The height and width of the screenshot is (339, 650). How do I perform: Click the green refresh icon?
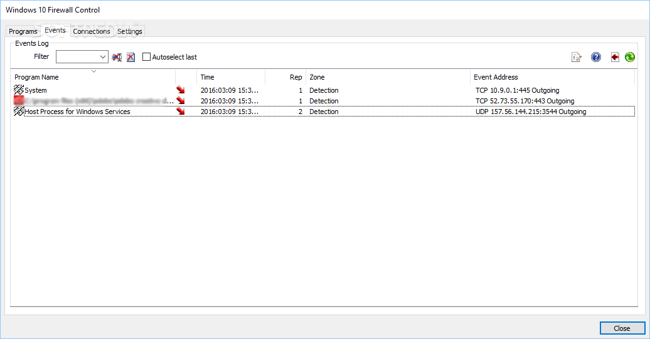[630, 57]
